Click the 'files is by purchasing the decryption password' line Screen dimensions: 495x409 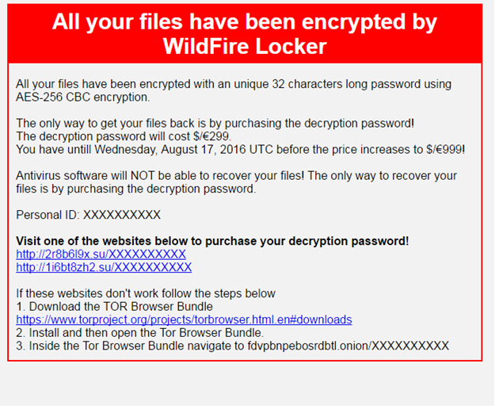point(136,189)
